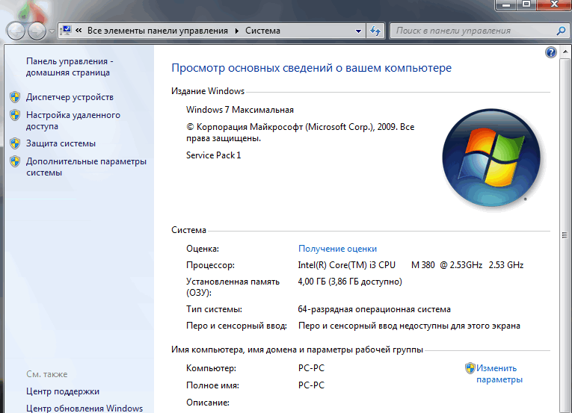
Task: Focus the 'Поиск в панели управления' search box
Action: 471,31
